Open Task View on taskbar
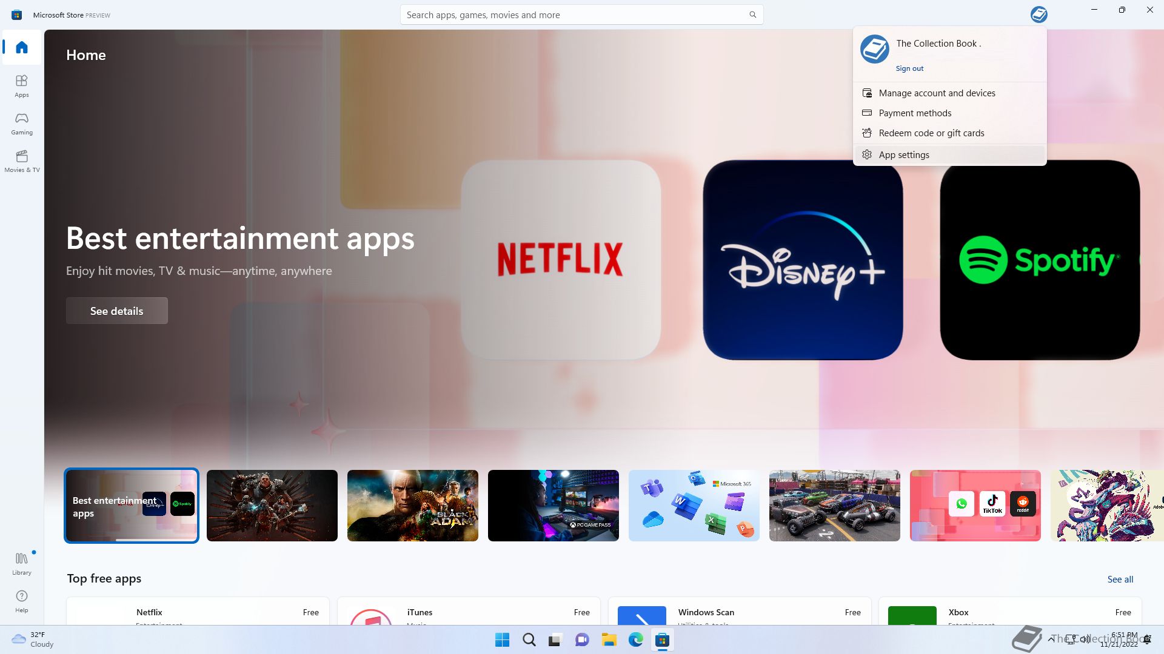 (x=555, y=640)
